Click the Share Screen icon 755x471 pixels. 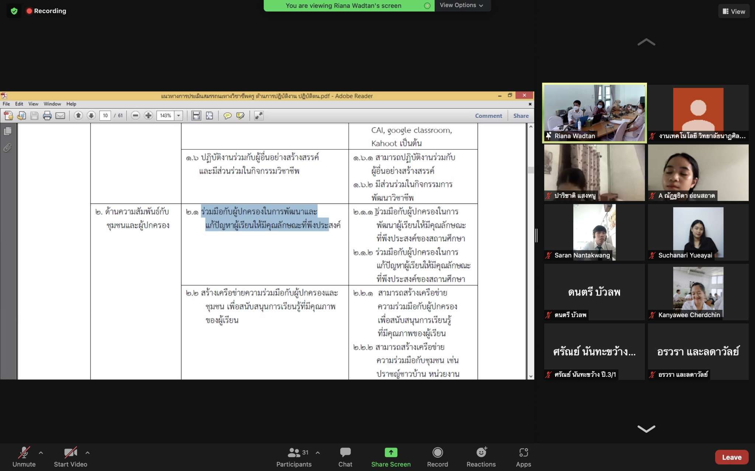click(391, 453)
